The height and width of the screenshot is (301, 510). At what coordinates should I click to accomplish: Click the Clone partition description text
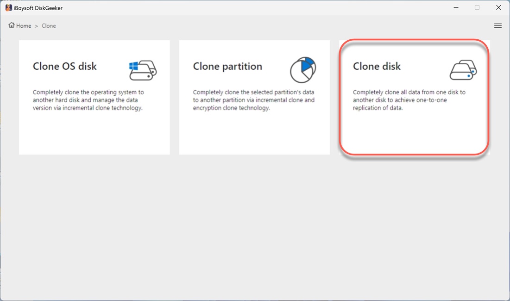tap(254, 100)
